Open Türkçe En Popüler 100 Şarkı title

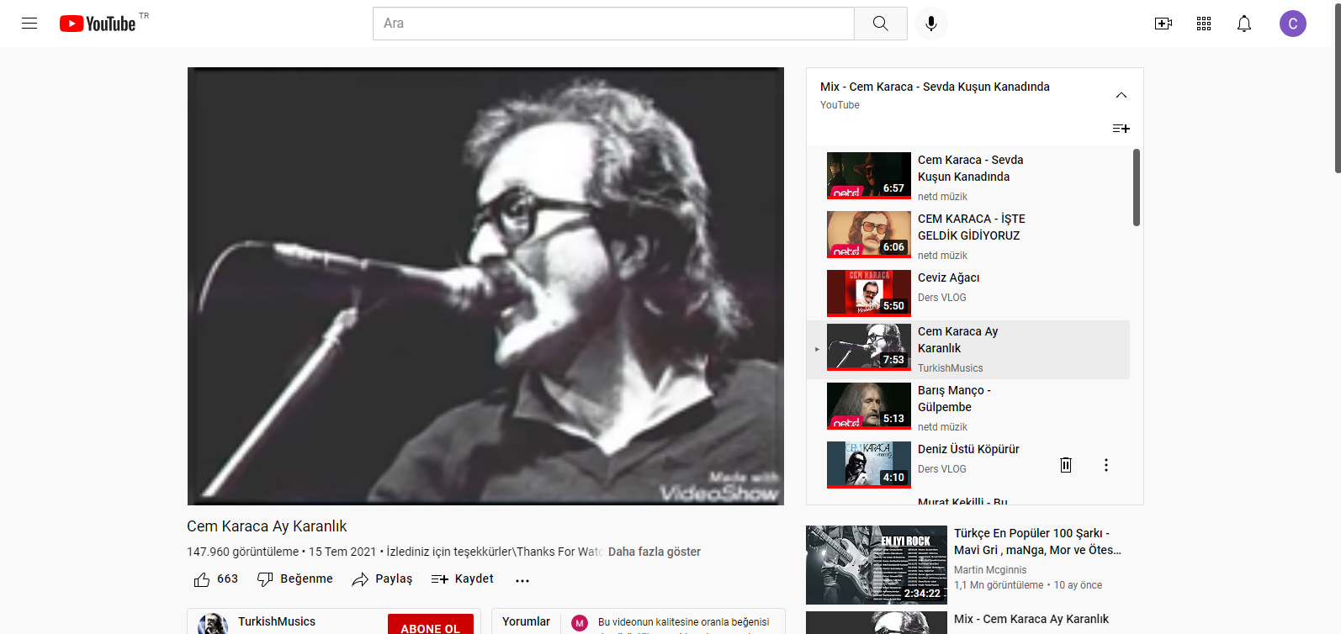tap(1037, 542)
